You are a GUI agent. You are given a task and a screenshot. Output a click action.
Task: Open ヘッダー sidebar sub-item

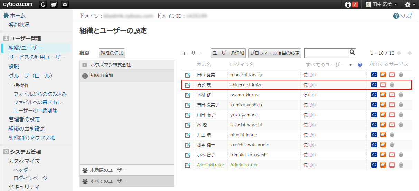[23, 170]
